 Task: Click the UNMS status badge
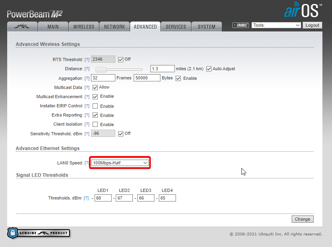pos(241,25)
